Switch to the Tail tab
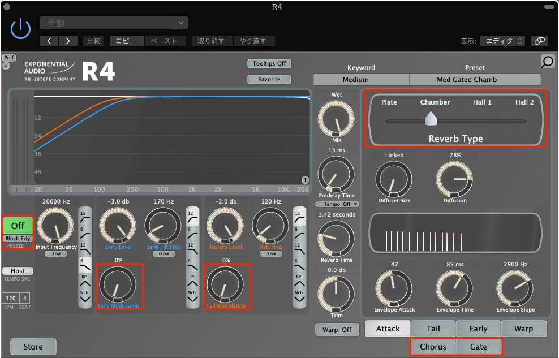The height and width of the screenshot is (358, 559). click(x=433, y=329)
